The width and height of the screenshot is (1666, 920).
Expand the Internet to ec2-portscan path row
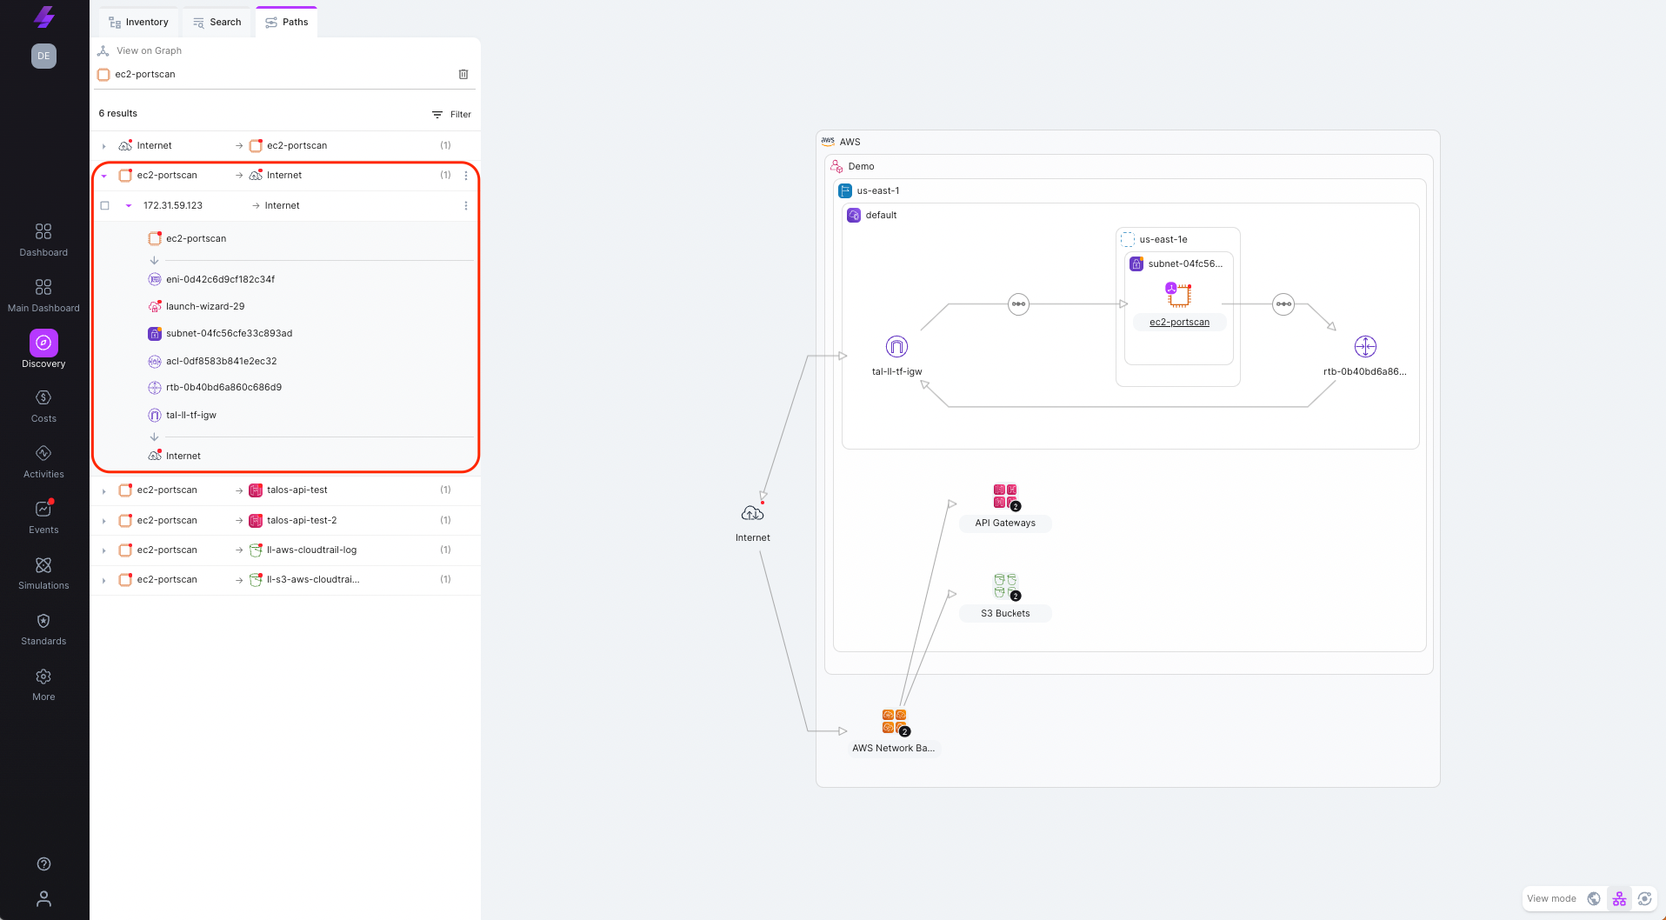(104, 146)
